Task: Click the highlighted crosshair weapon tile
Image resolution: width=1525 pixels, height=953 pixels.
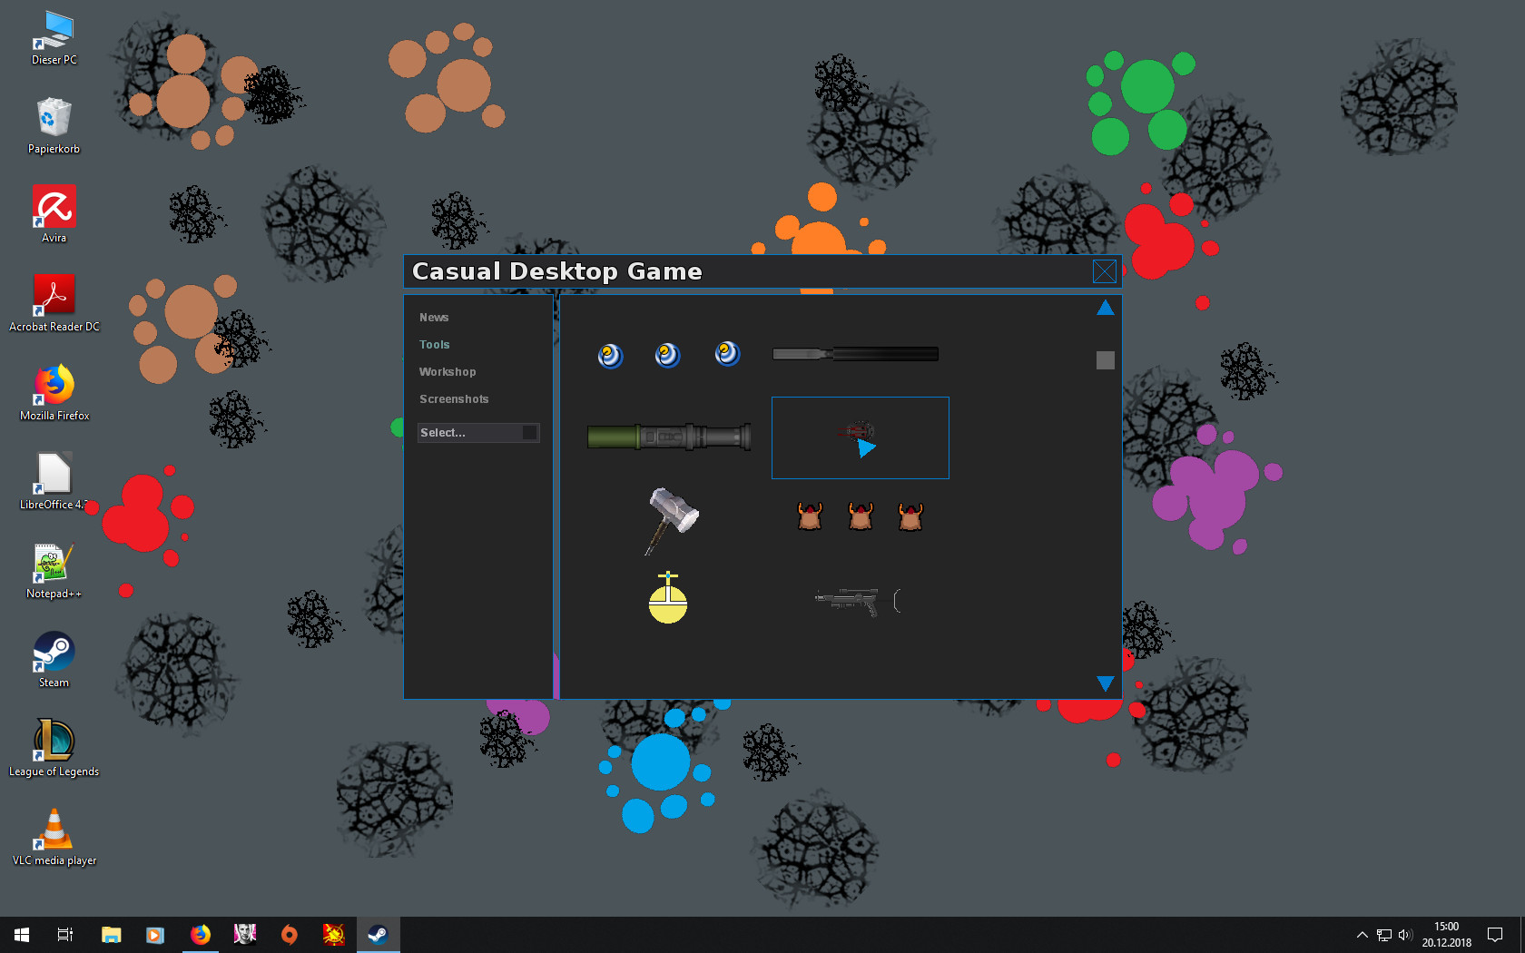Action: 860,437
